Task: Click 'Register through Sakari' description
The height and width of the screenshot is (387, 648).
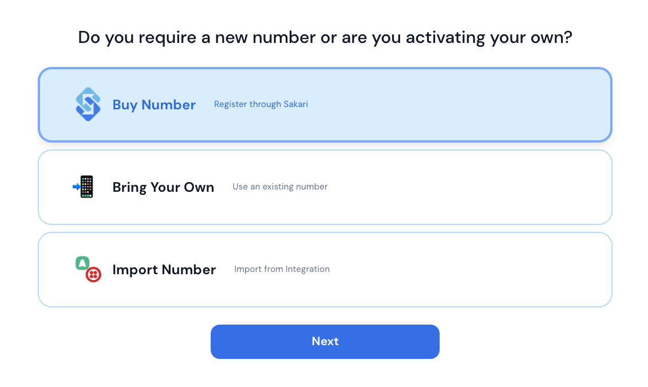Action: click(x=261, y=104)
